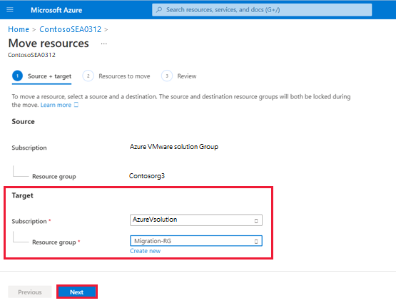This screenshot has height=303, width=396.
Task: Click the external link icon beside Learn more
Action: click(x=76, y=105)
